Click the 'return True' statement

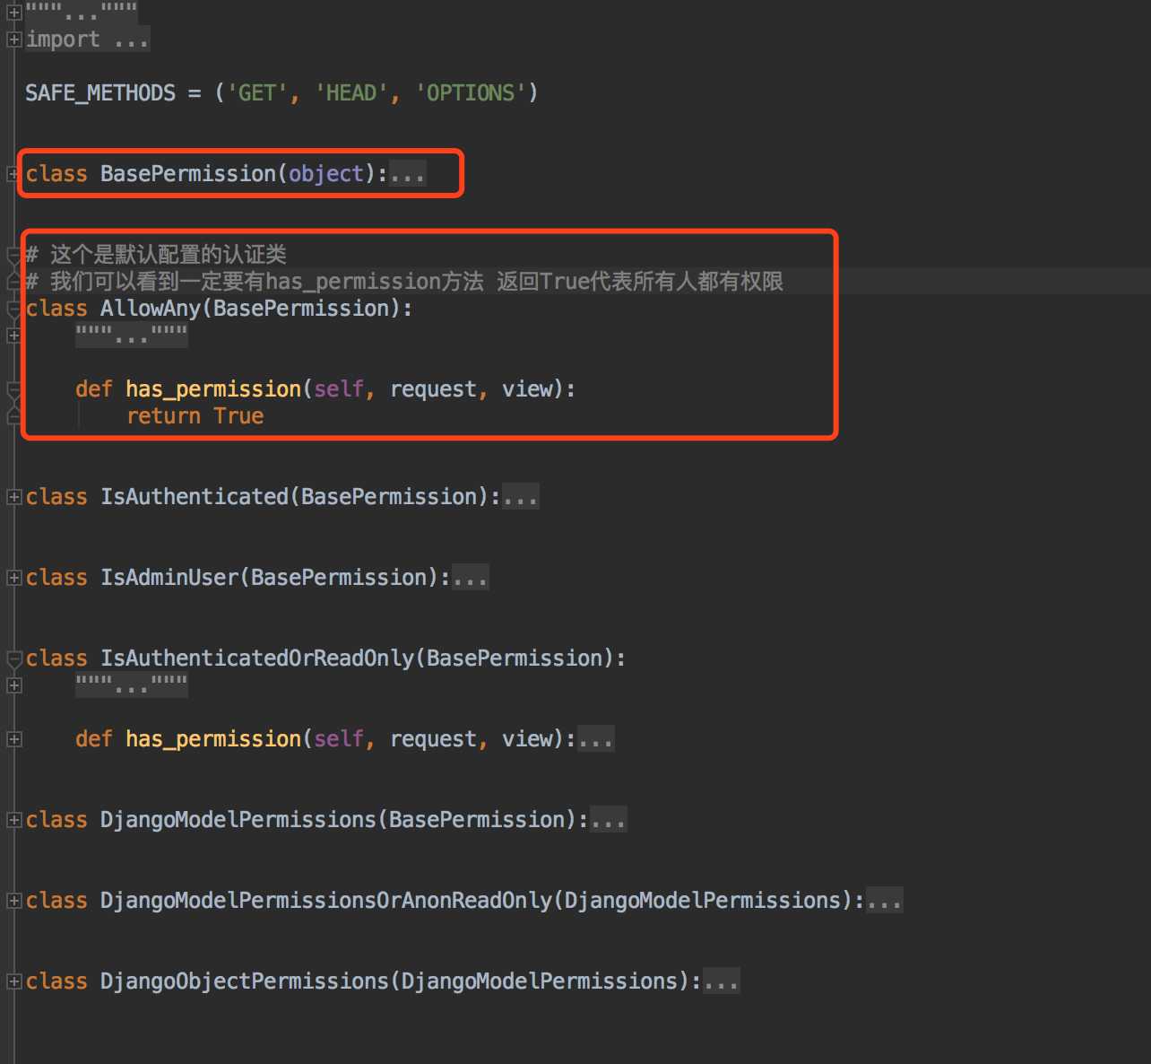195,416
